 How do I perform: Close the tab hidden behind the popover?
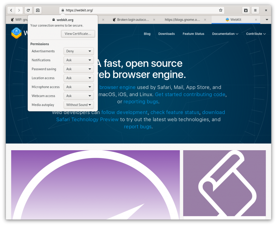pyautogui.click(x=103, y=19)
